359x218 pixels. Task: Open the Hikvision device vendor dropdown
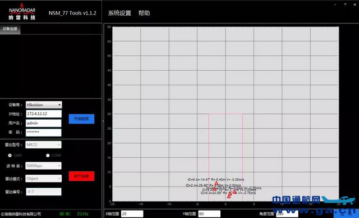click(x=44, y=105)
